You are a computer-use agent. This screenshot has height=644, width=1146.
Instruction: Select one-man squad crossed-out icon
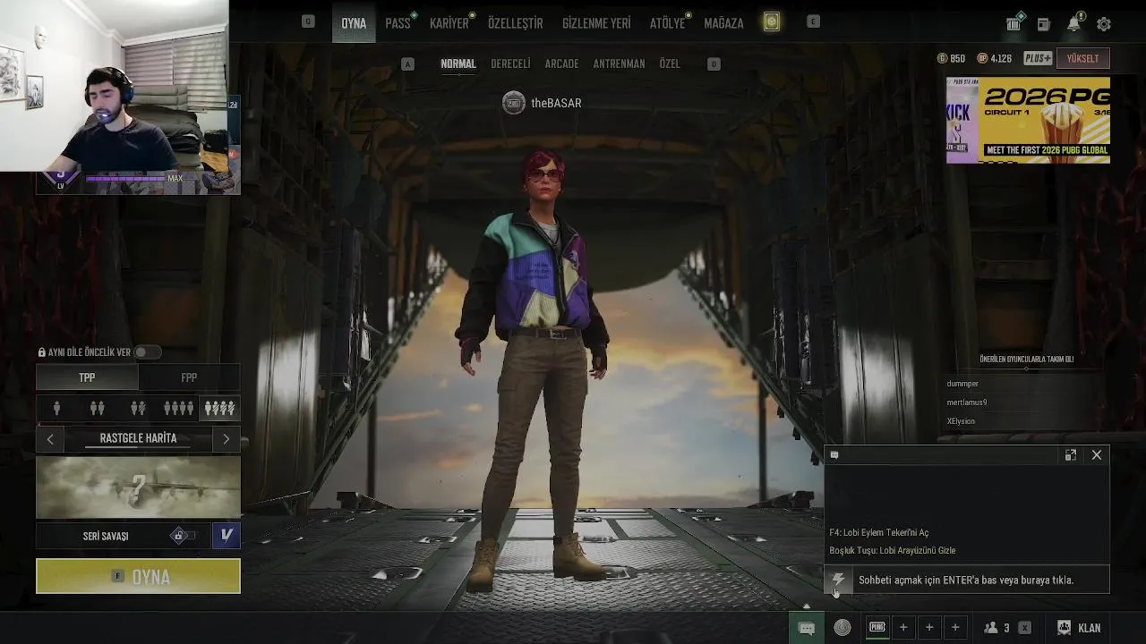(x=219, y=408)
